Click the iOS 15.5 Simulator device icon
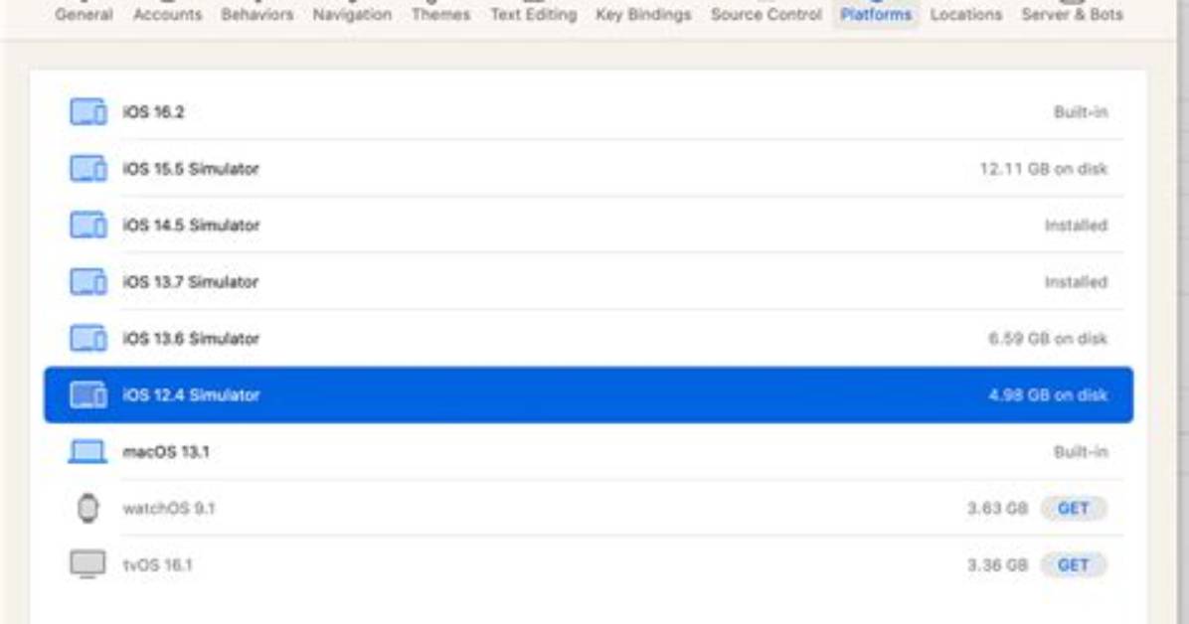 click(x=87, y=168)
